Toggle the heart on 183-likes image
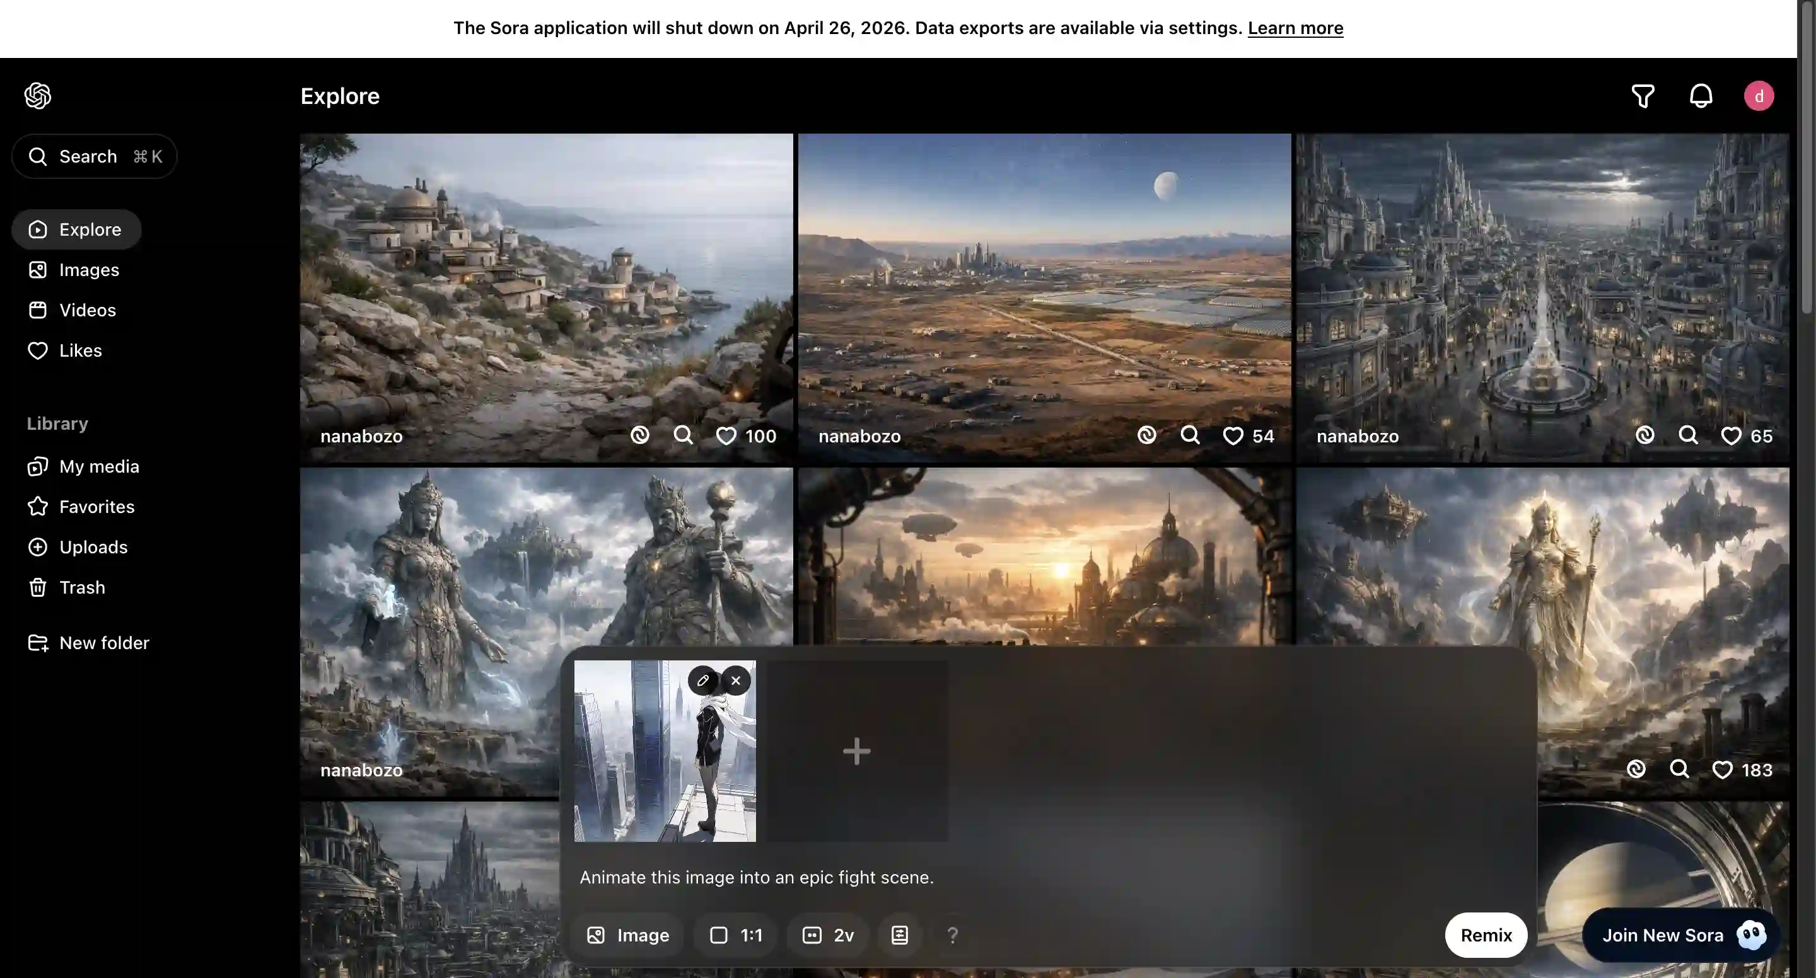The image size is (1816, 978). tap(1721, 770)
